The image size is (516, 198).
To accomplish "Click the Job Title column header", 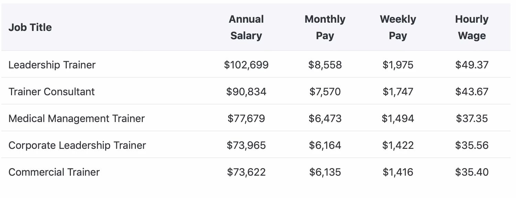I will (30, 27).
